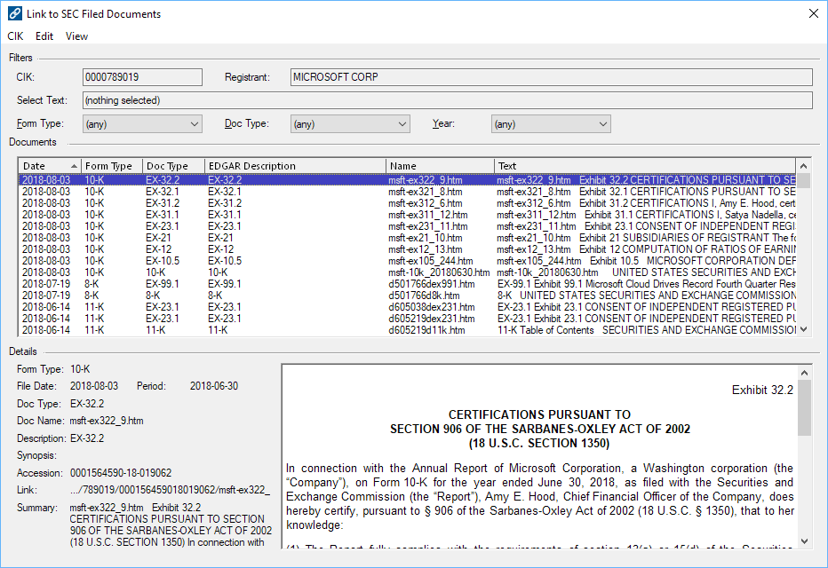
Task: Click the Select Text field
Action: click(447, 100)
